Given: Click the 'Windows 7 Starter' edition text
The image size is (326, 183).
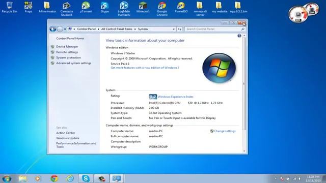Looking at the screenshot, I should click(123, 53).
